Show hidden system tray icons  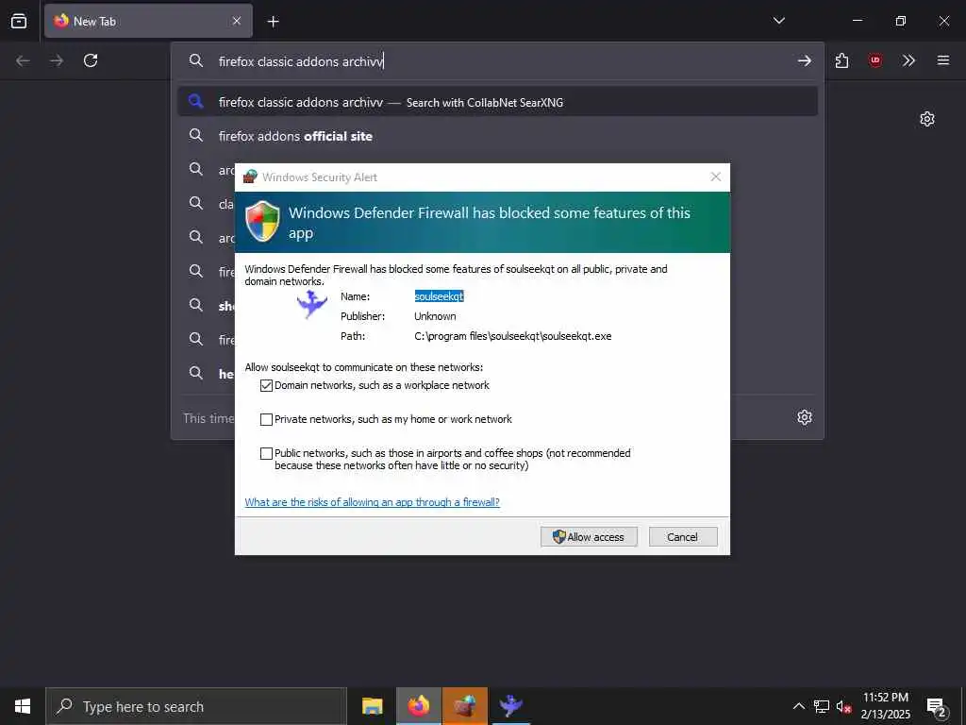coord(798,706)
